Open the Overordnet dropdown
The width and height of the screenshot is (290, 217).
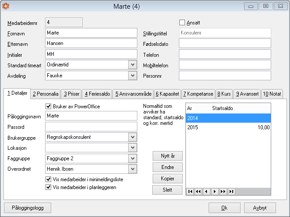click(x=133, y=169)
